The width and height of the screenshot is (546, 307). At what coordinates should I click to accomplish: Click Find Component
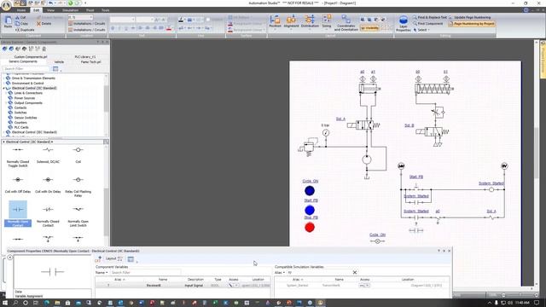tap(428, 23)
